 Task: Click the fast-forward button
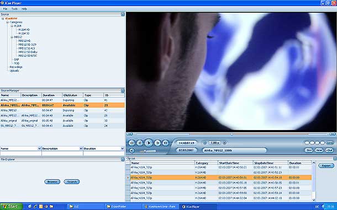pos(166,143)
